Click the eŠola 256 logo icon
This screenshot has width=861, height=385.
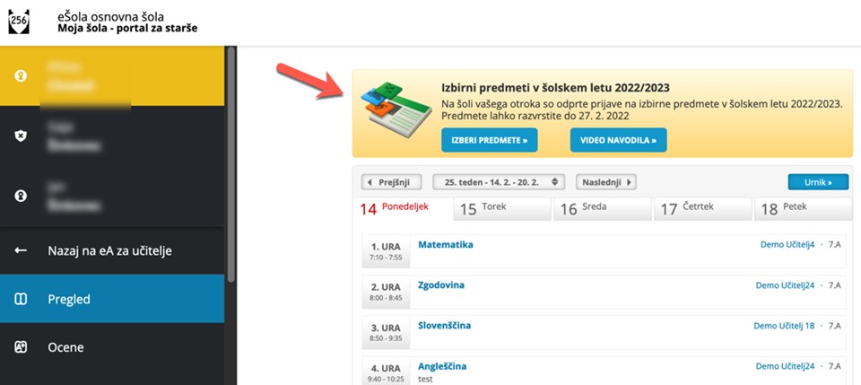point(19,22)
